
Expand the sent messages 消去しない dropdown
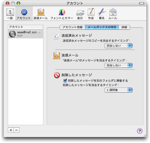pyautogui.click(x=118, y=46)
